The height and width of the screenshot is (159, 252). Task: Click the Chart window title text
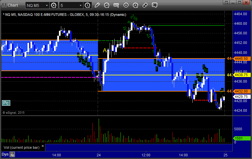pos(13,5)
